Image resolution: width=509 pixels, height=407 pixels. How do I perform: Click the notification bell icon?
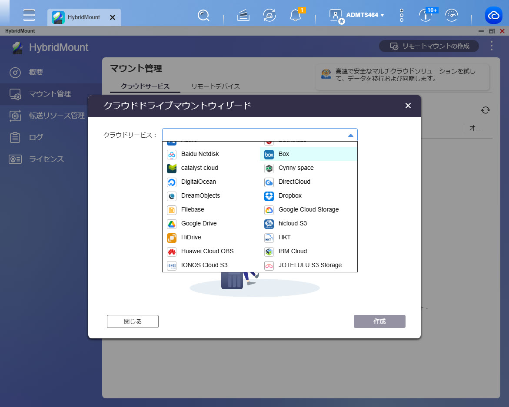tap(295, 16)
